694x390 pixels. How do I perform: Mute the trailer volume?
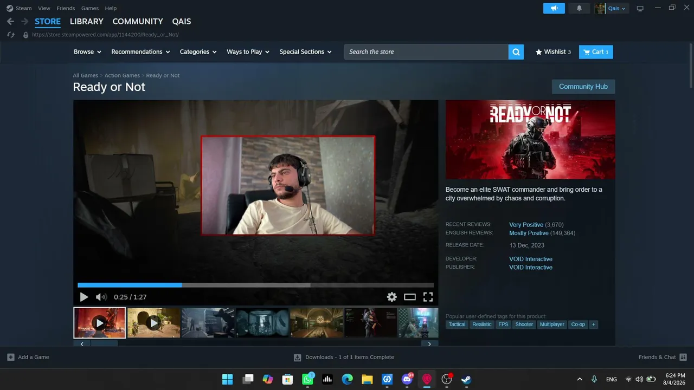click(101, 297)
